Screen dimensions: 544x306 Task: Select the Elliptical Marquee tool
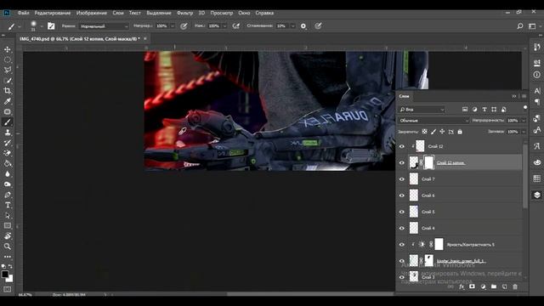pyautogui.click(x=8, y=59)
